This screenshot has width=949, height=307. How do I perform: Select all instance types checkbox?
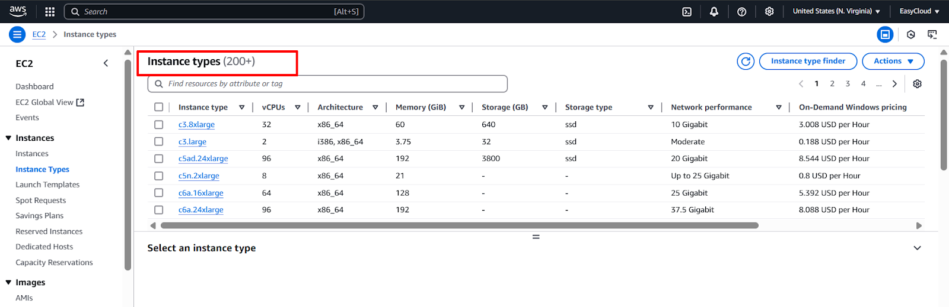pyautogui.click(x=158, y=107)
